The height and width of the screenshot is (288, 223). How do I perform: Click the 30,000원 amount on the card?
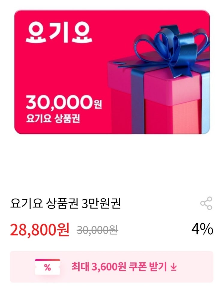[64, 103]
